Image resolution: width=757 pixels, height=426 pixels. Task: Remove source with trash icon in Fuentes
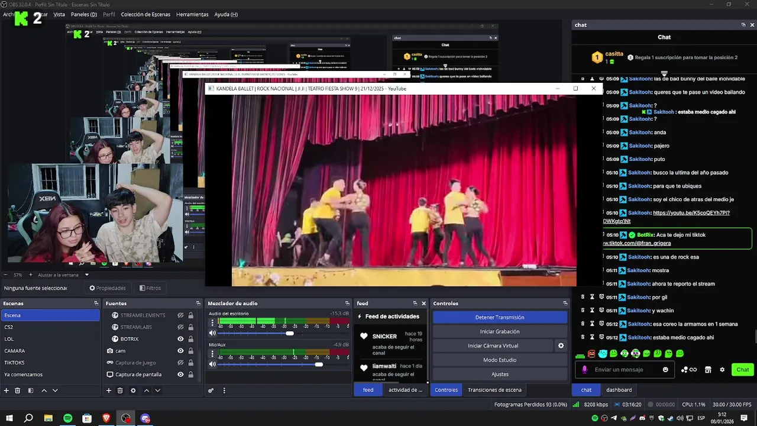coord(120,390)
